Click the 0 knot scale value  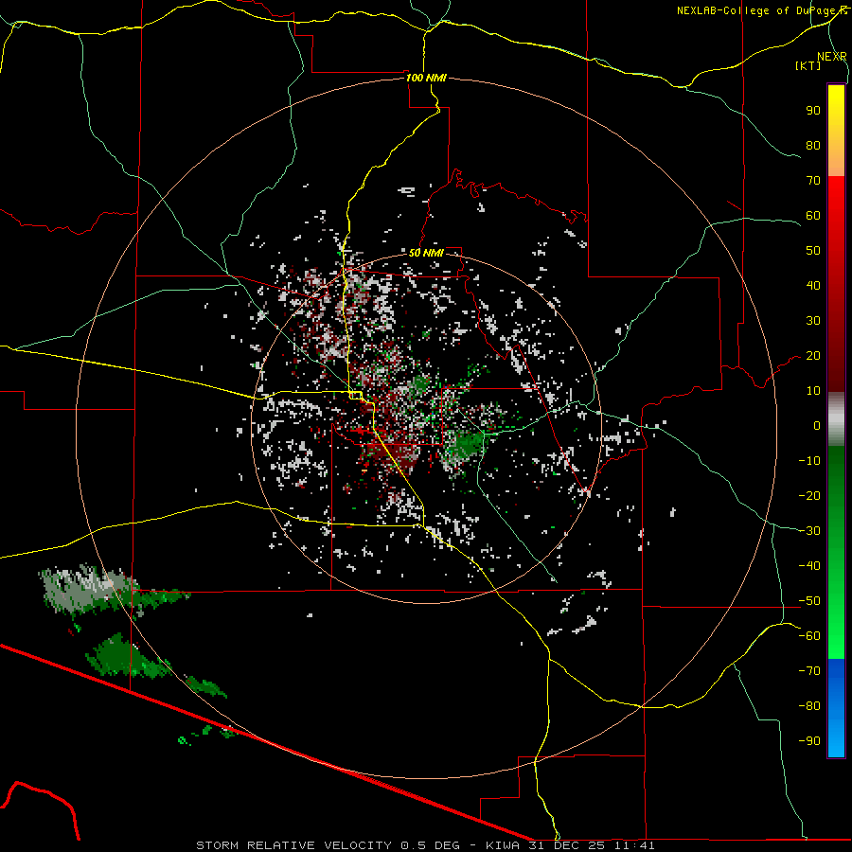coord(817,425)
